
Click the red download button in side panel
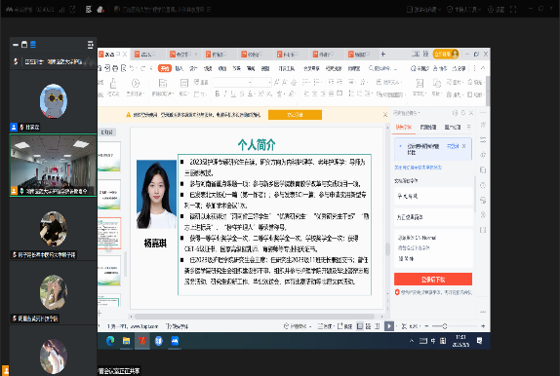tap(433, 280)
